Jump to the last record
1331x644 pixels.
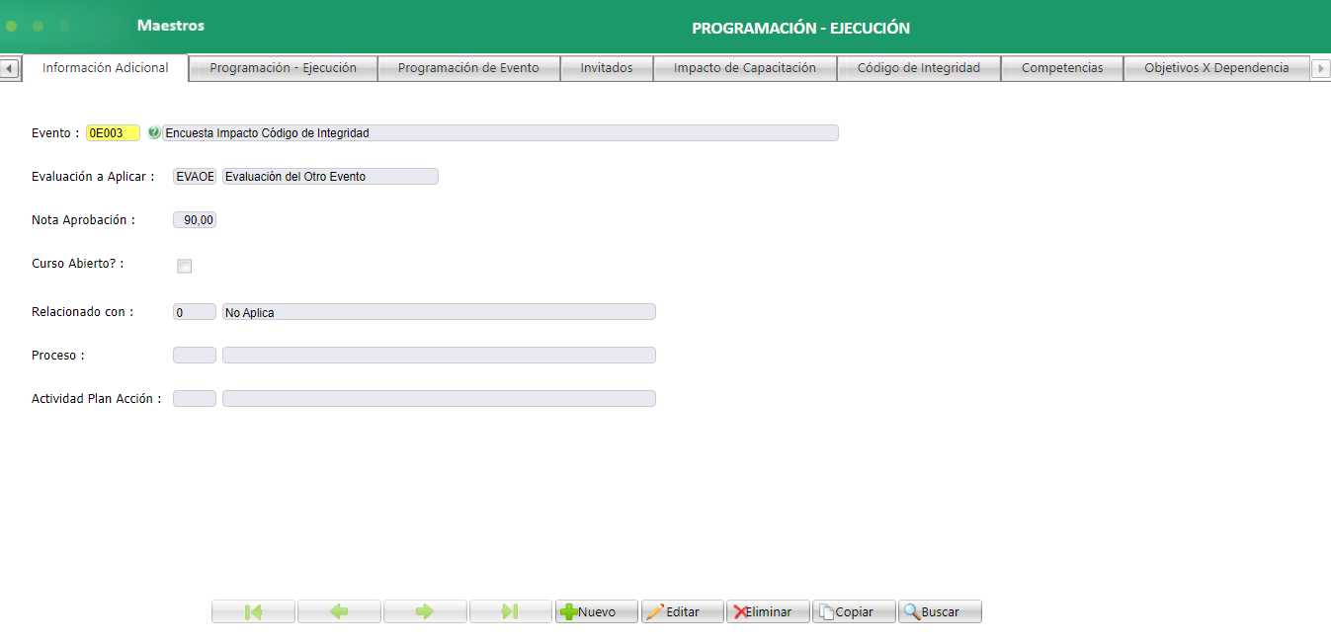point(511,610)
